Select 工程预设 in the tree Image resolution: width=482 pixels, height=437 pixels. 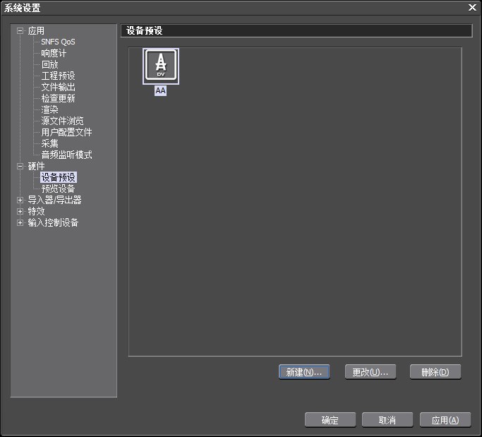pyautogui.click(x=58, y=76)
